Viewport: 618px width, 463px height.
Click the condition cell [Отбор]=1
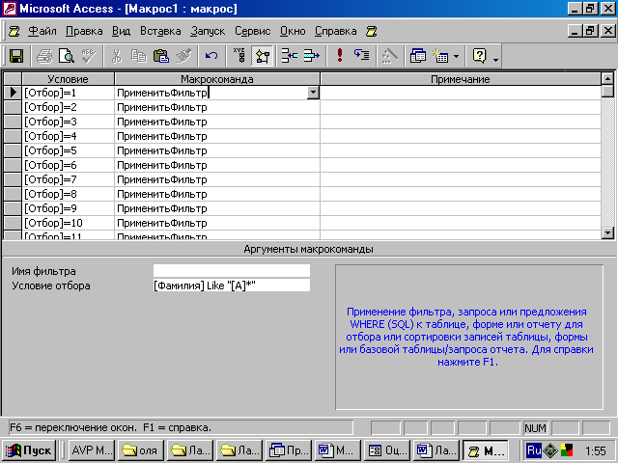point(69,93)
